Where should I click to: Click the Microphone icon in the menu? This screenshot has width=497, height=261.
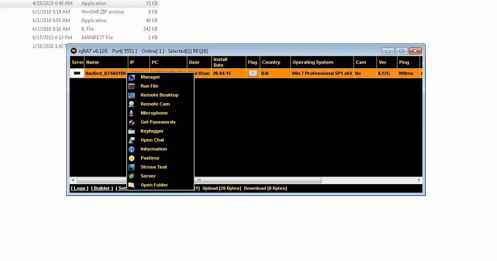pos(132,113)
